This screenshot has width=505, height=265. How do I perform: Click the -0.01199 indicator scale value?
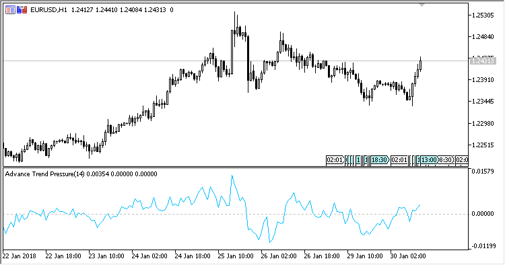pyautogui.click(x=483, y=246)
